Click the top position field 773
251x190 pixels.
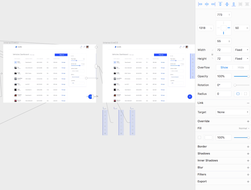click(x=223, y=15)
